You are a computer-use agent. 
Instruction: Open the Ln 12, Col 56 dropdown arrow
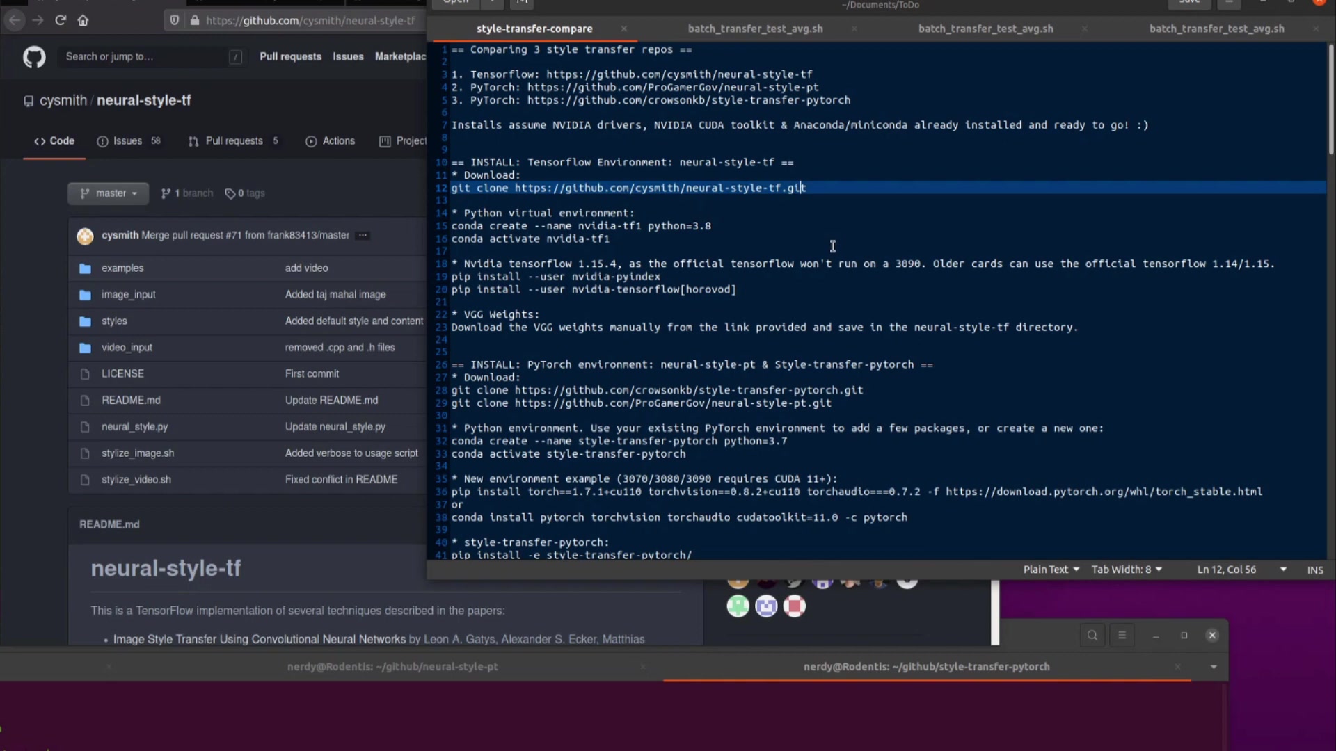[x=1283, y=570]
